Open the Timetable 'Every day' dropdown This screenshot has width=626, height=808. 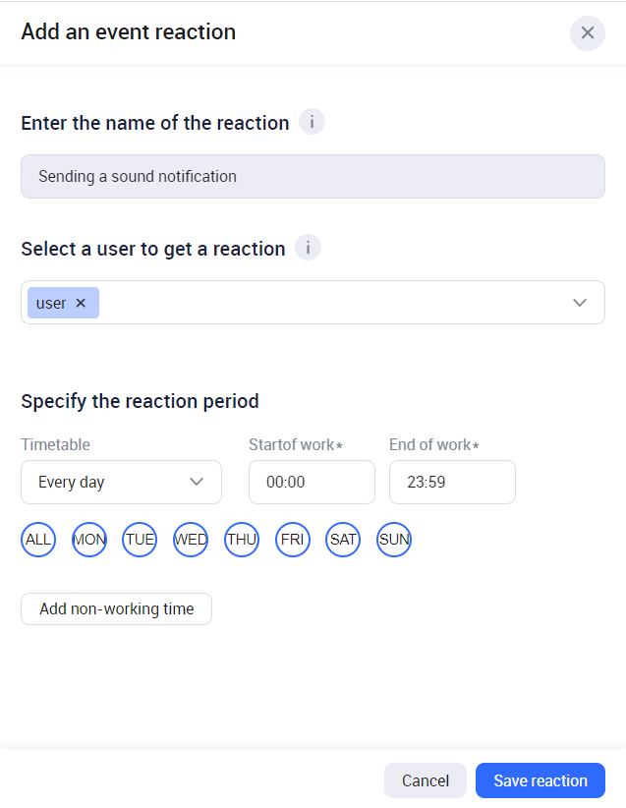coord(121,483)
